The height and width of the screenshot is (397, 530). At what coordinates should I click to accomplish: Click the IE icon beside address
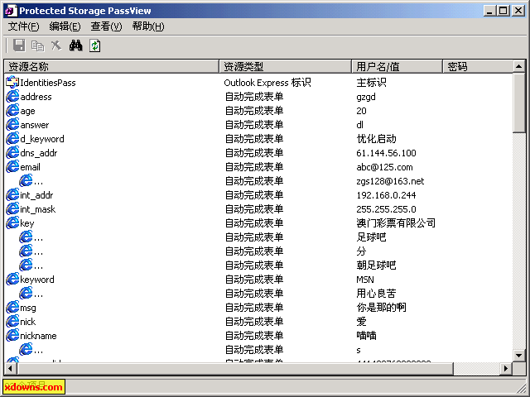click(12, 97)
